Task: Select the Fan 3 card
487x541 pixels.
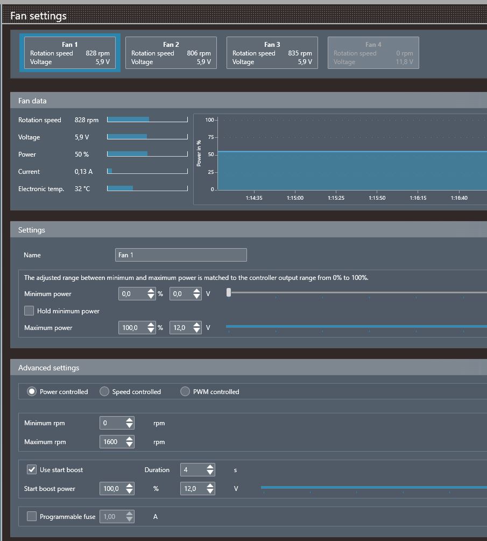Action: tap(272, 53)
